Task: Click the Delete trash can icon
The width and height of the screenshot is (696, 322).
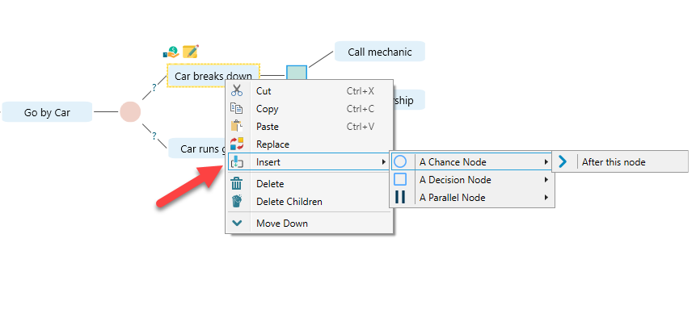Action: [x=237, y=184]
